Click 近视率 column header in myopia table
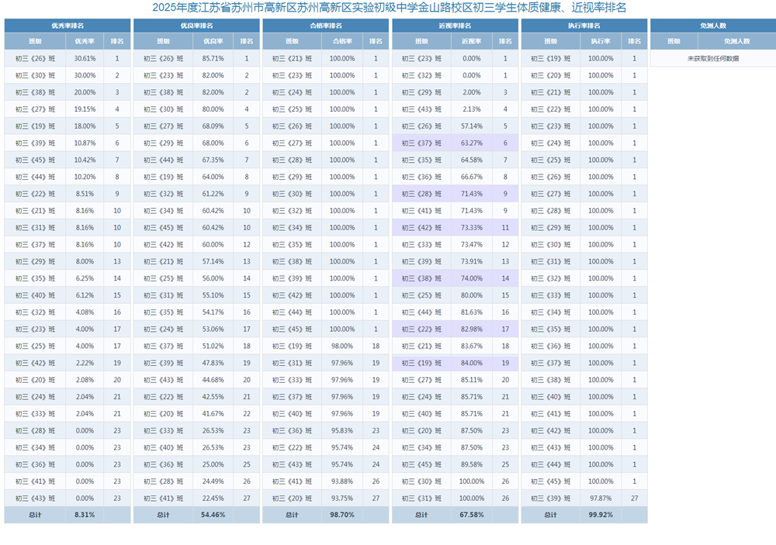This screenshot has height=545, width=776. [472, 42]
